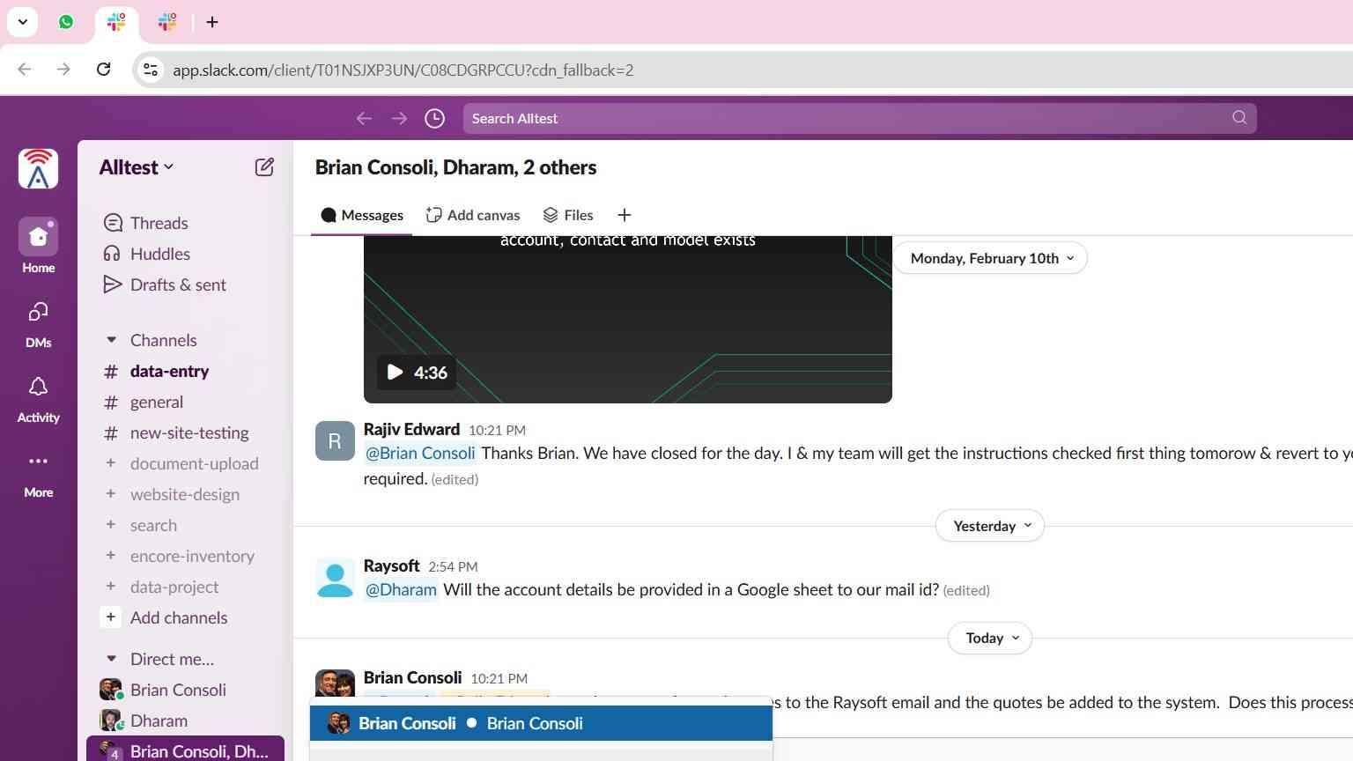The width and height of the screenshot is (1353, 761).
Task: Open conversation details from the header title
Action: click(455, 167)
